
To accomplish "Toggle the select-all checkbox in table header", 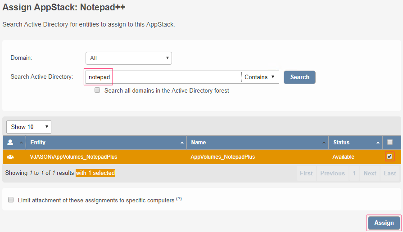I will 390,142.
